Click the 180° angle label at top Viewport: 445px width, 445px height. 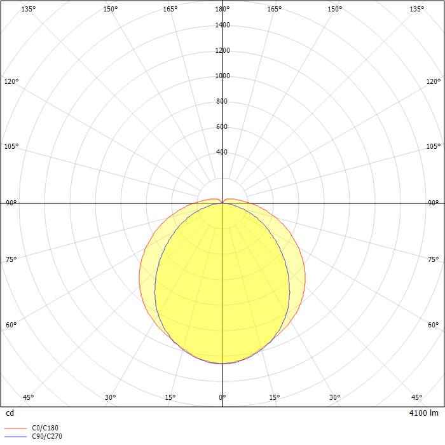point(222,9)
